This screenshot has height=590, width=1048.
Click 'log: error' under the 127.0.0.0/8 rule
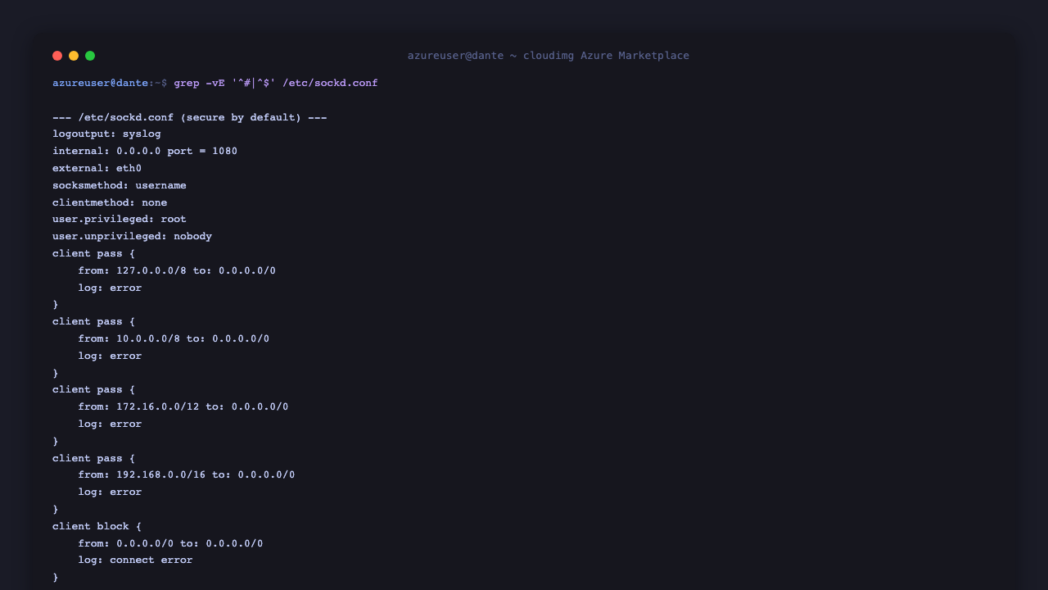110,288
